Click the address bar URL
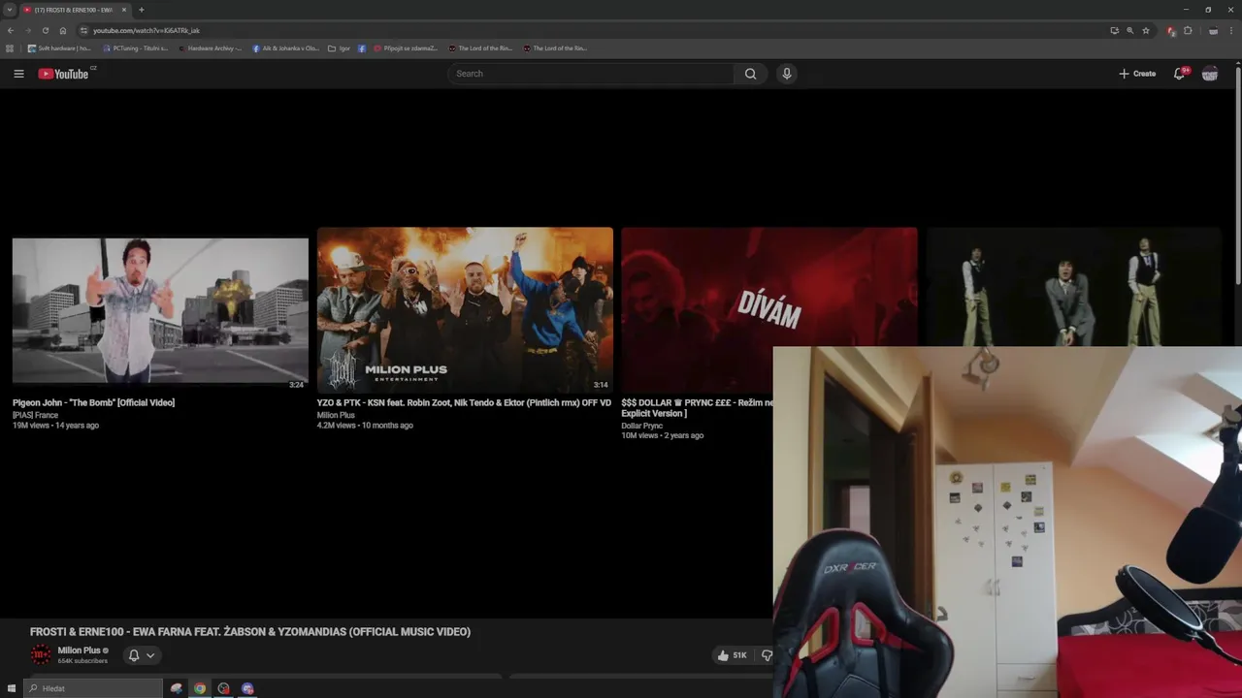1242x698 pixels. (x=147, y=31)
